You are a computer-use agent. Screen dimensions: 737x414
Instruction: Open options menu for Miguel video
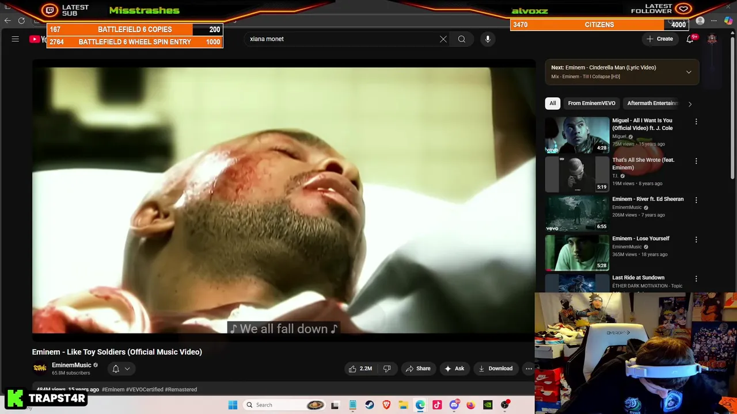696,122
